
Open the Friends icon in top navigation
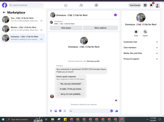[81, 5]
